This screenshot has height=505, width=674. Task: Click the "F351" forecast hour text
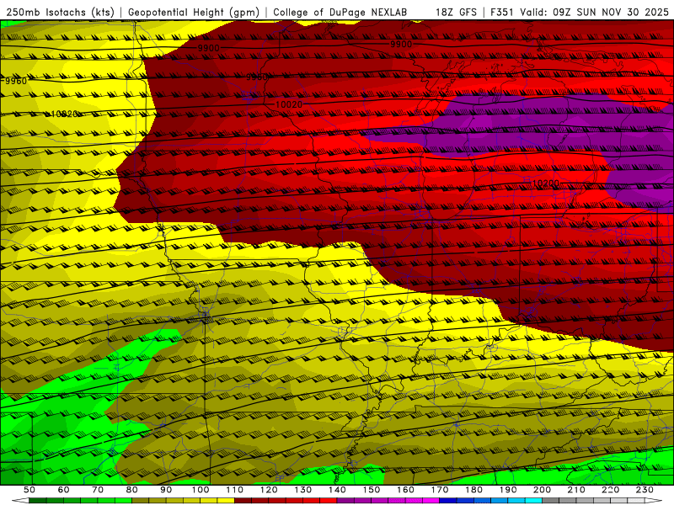click(x=501, y=12)
